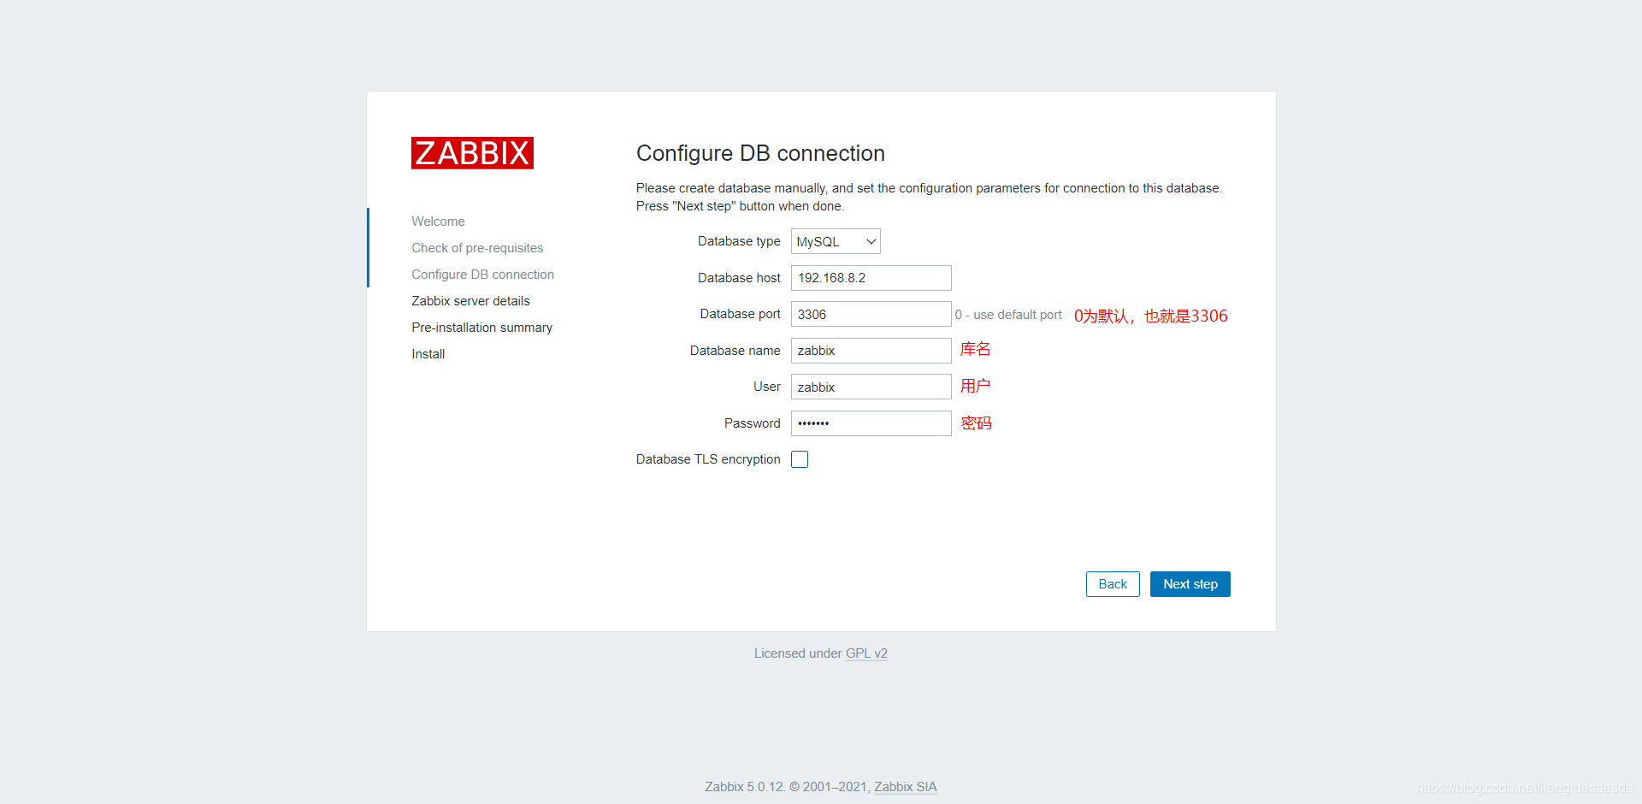Click the User input field
The image size is (1642, 804).
[871, 387]
